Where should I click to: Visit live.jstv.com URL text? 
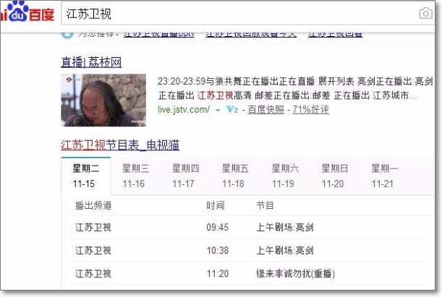click(184, 110)
